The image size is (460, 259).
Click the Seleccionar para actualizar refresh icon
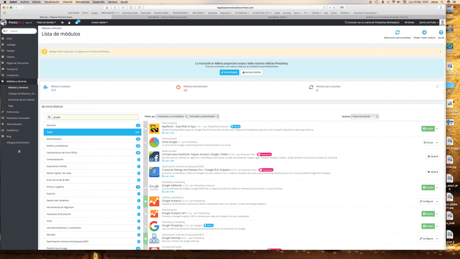[397, 32]
